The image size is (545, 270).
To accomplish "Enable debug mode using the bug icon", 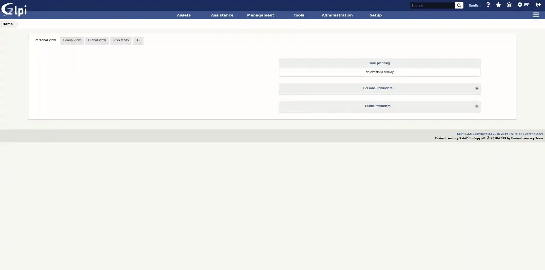I will click(x=509, y=5).
